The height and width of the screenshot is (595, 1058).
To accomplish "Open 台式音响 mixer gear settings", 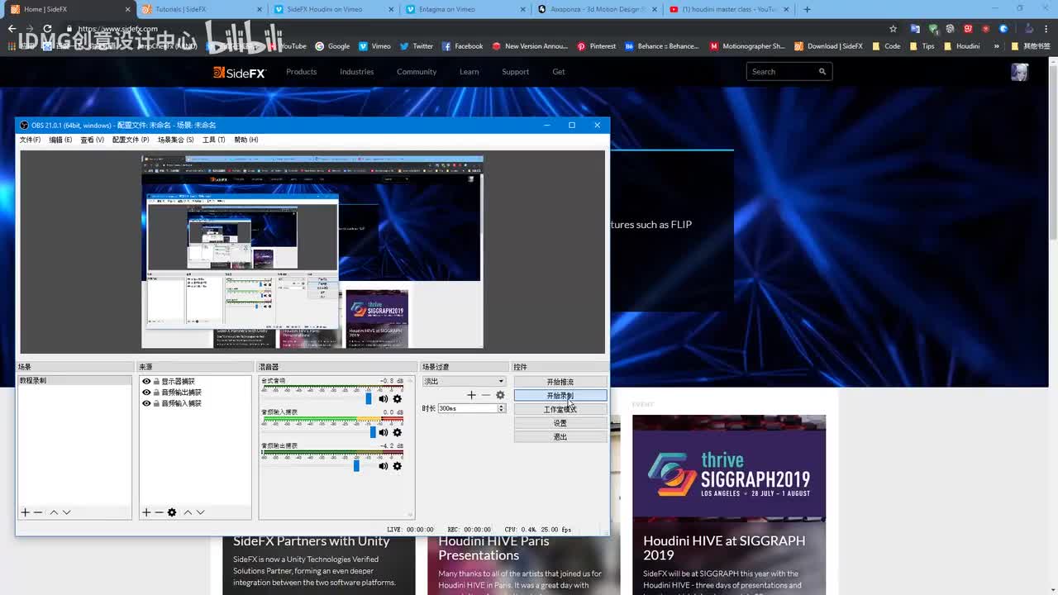I will click(x=398, y=399).
